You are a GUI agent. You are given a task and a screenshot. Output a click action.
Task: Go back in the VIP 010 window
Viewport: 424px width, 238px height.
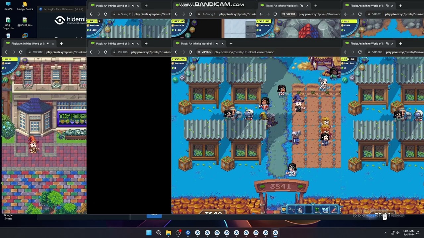(x=91, y=52)
